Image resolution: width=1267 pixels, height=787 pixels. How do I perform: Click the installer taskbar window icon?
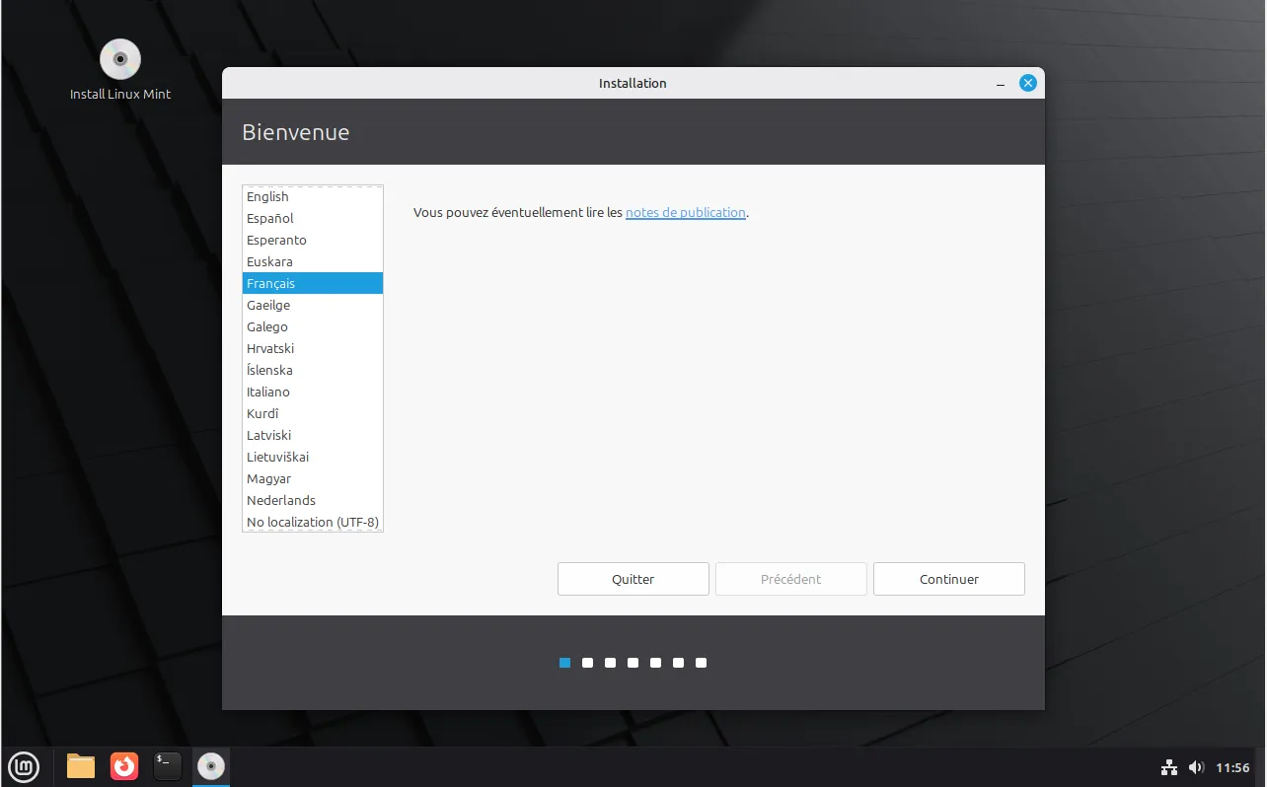point(211,766)
